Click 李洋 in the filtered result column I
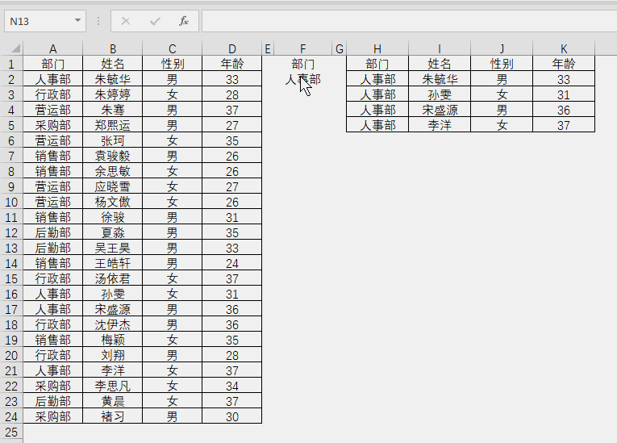Screen dimensions: 617x443 (440, 125)
